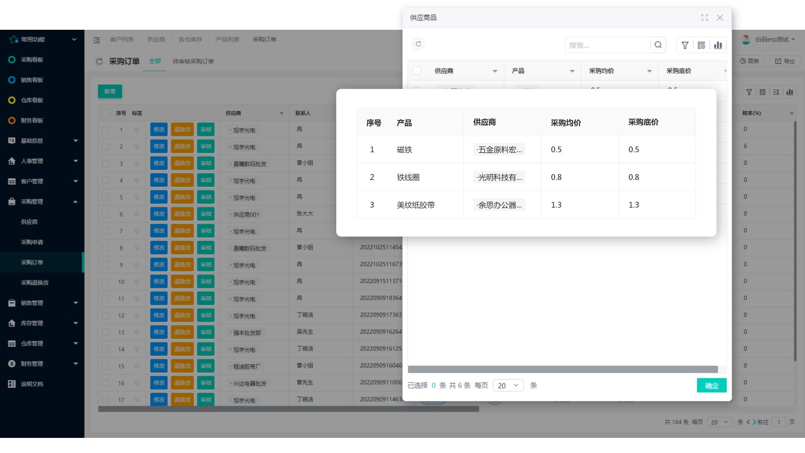Image resolution: width=805 pixels, height=453 pixels.
Task: Open the 每页 20 page size dropdown
Action: [508, 385]
